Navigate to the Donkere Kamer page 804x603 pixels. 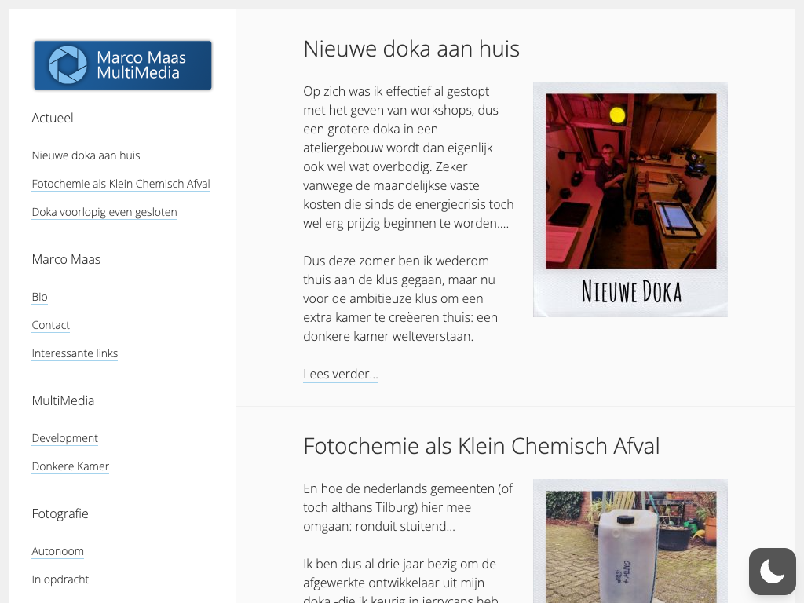click(x=70, y=466)
